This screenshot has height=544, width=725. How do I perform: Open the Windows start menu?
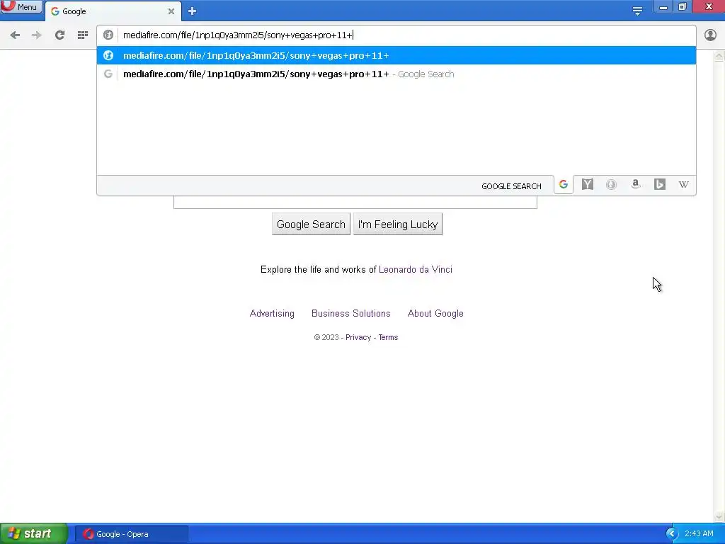click(34, 534)
